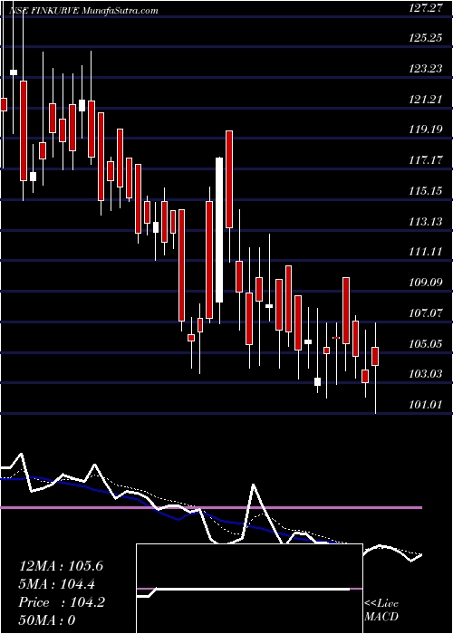Click the 111.11 price axis label

tap(424, 252)
